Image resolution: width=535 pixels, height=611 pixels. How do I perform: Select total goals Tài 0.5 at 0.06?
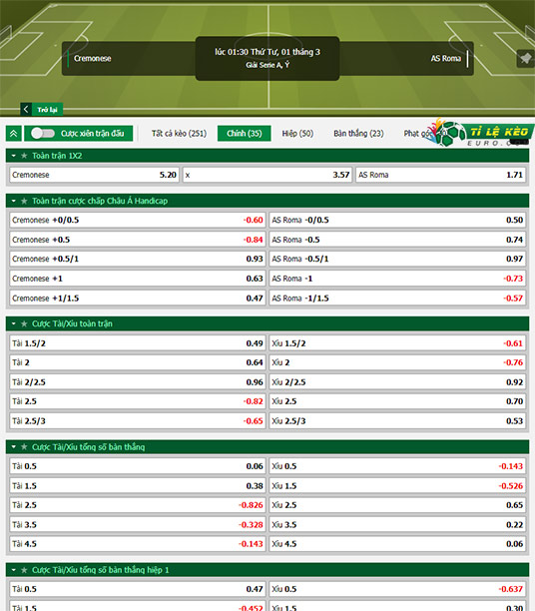tap(138, 466)
